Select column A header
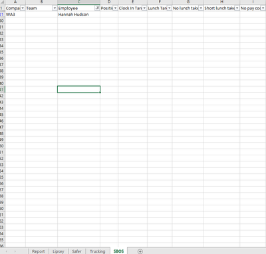The width and height of the screenshot is (266, 254). [x=15, y=2]
